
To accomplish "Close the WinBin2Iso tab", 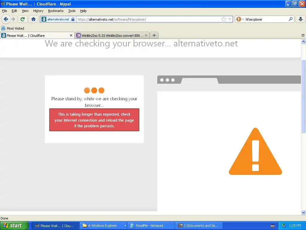I will (146, 35).
